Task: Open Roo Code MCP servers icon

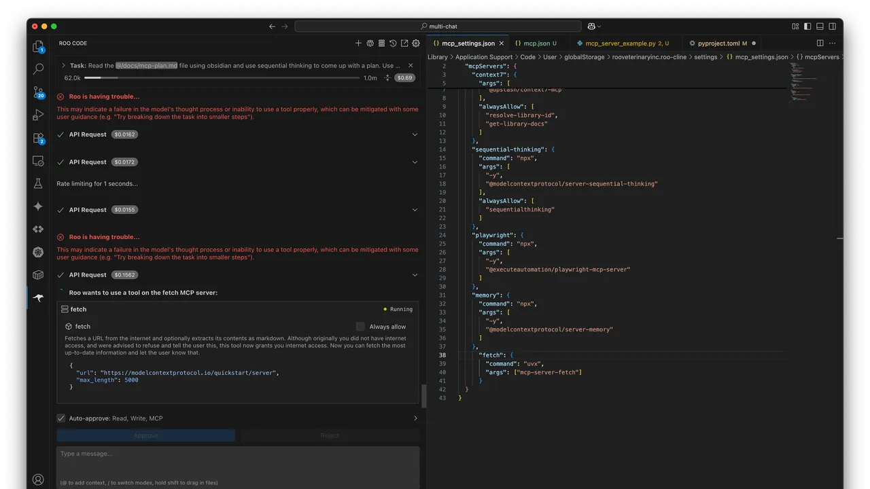Action: click(x=381, y=43)
